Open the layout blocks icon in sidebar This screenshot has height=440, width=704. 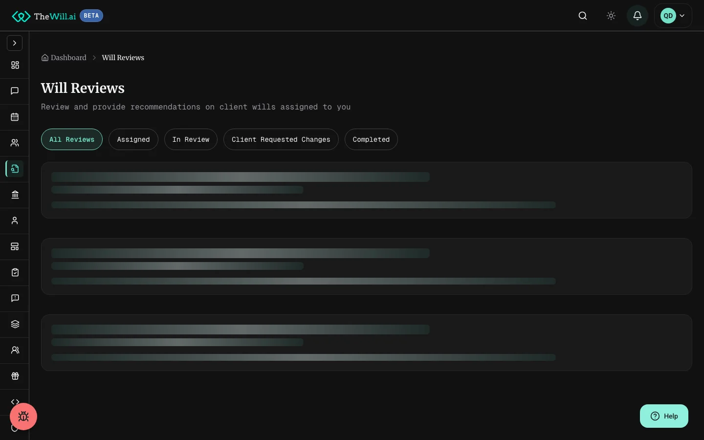click(15, 246)
